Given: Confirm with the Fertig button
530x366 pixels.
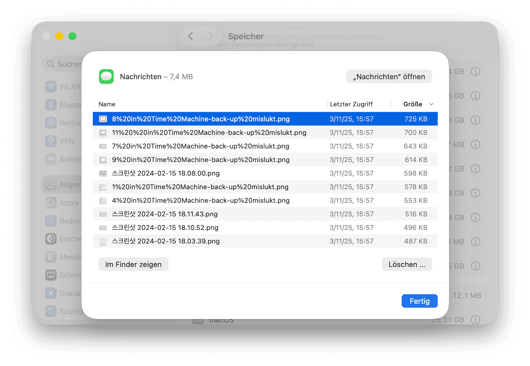Looking at the screenshot, I should point(420,301).
